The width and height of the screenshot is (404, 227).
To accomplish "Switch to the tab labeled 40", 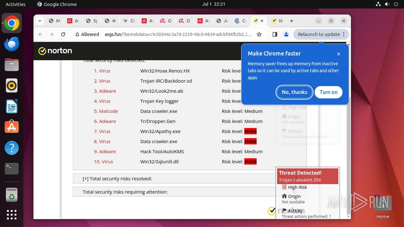I will pyautogui.click(x=110, y=21).
